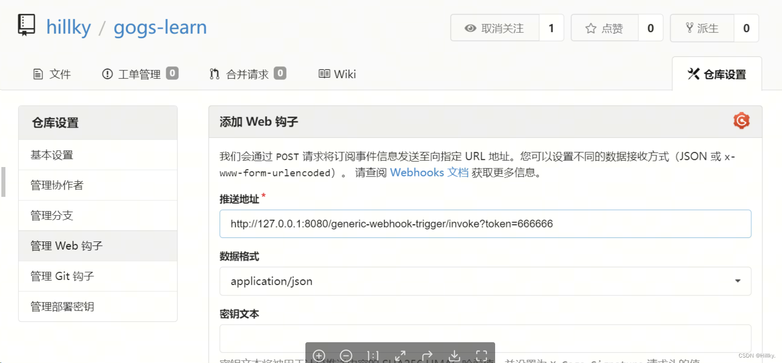
Task: Click the download icon on viewer toolbar
Action: coord(454,356)
